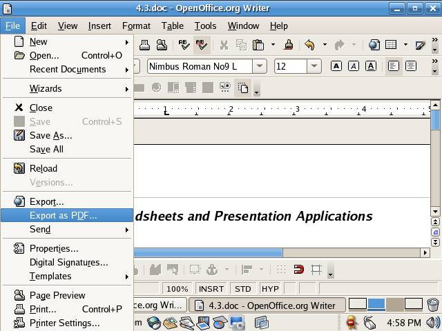
Task: Choose Export as PDF from File menu
Action: coord(64,215)
